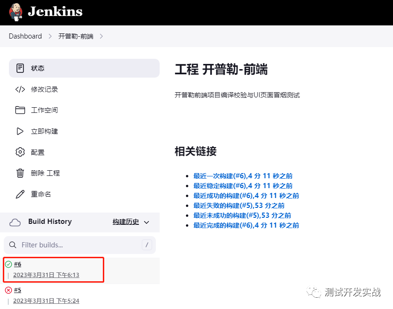Open the 最近失败的构建(#5) link
393x309 pixels.
tap(239, 206)
